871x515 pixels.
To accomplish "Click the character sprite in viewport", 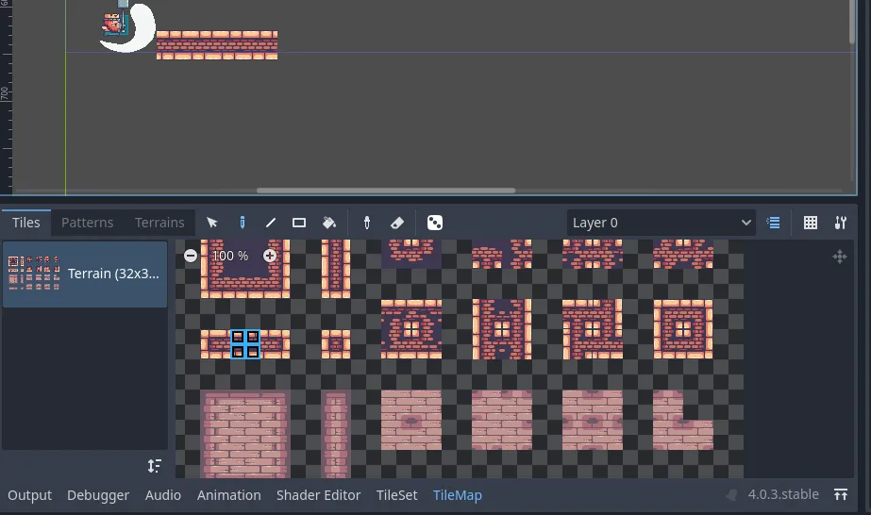I will coord(114,25).
